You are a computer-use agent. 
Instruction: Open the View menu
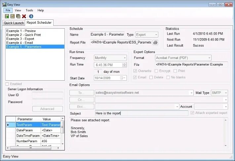pyautogui.click(x=18, y=10)
